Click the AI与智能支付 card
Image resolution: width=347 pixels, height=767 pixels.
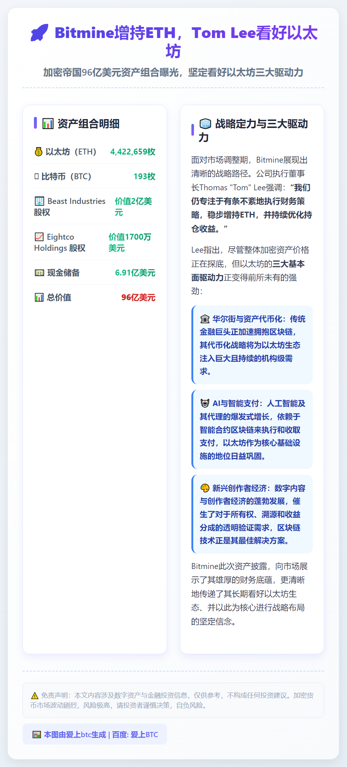click(252, 430)
